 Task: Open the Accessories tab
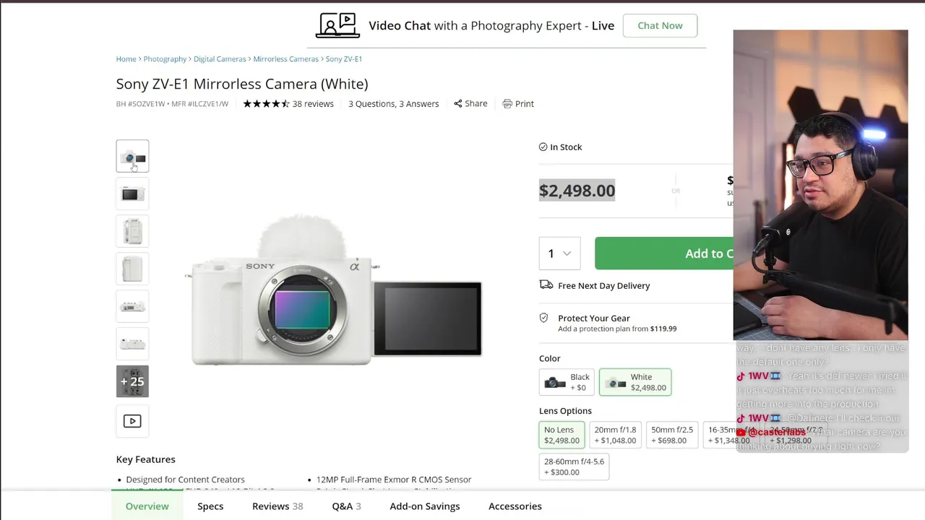[x=515, y=506]
